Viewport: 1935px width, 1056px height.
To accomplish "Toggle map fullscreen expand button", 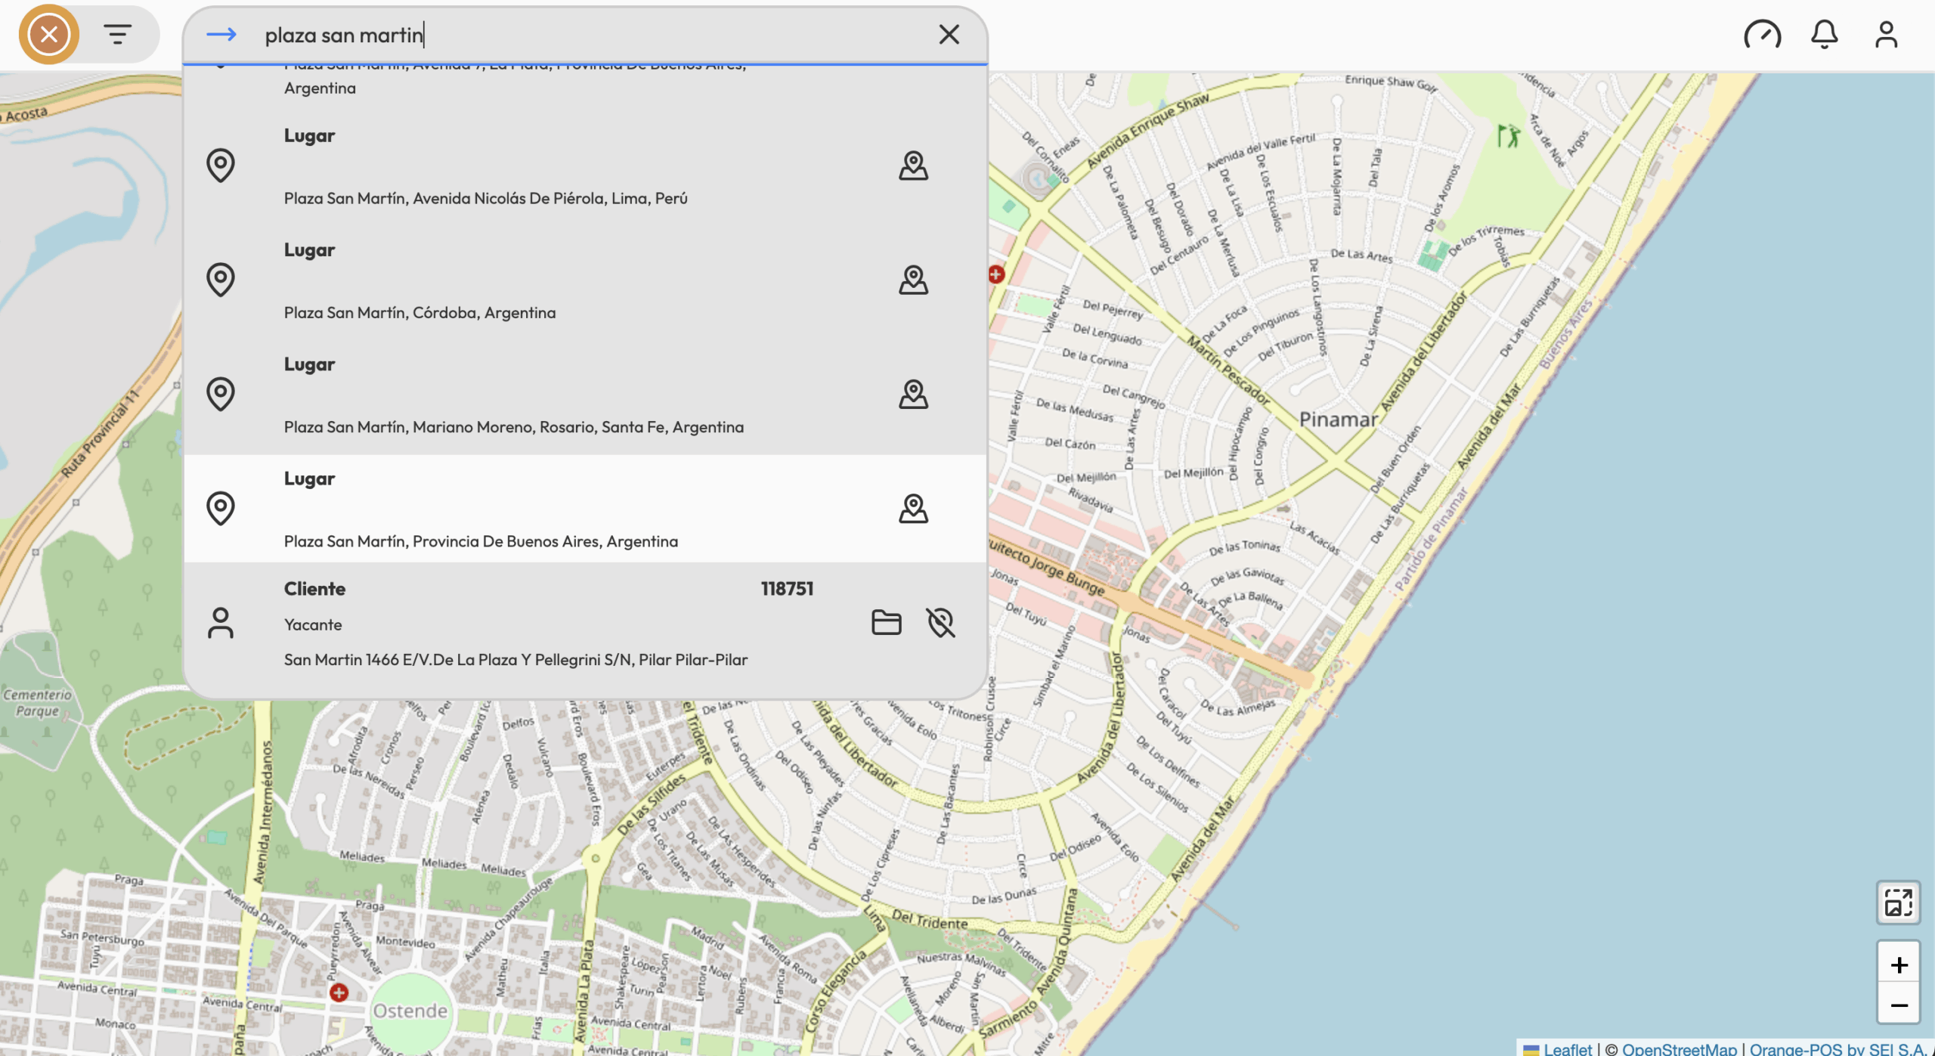I will point(1898,902).
